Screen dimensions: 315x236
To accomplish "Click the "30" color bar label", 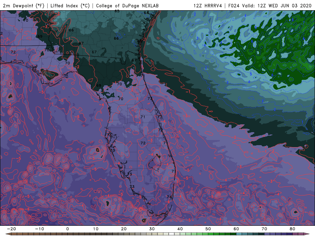I will pos(152,229).
